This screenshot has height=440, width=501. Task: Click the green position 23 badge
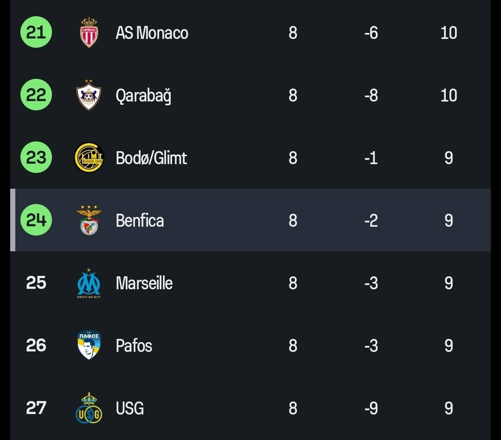36,158
